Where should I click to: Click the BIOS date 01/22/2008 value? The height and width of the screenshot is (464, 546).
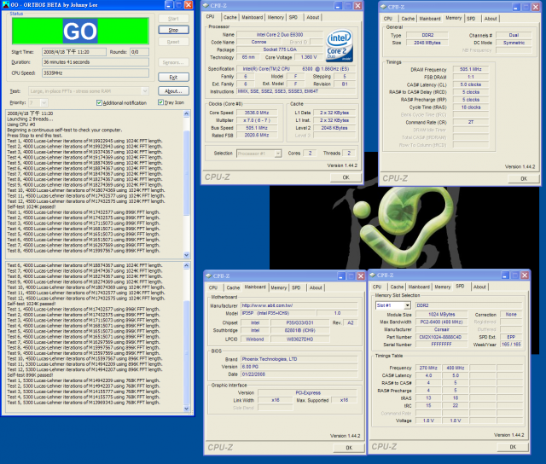[299, 374]
